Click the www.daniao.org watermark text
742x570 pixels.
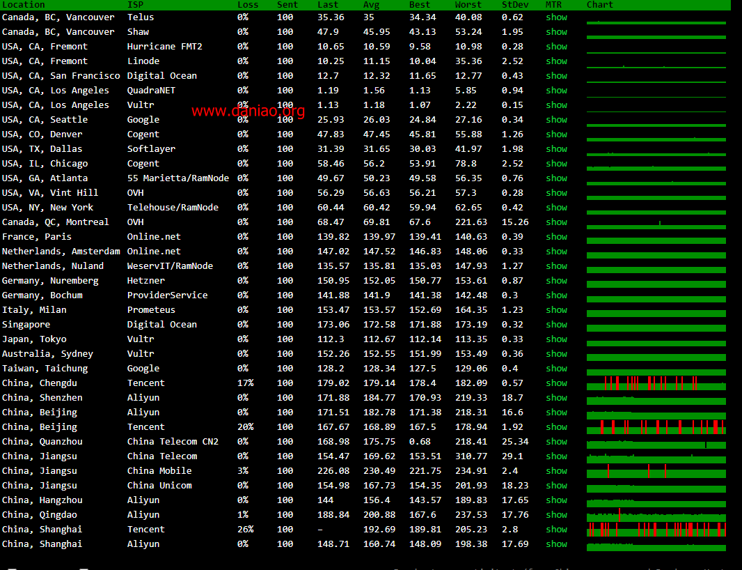[x=248, y=111]
